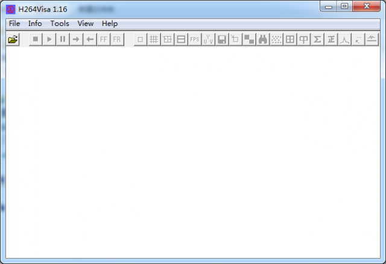Click the crop rectangle icon
The image size is (386, 264).
click(235, 39)
